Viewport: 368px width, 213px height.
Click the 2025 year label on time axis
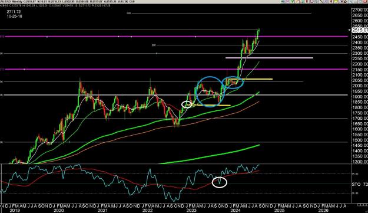[279, 211]
